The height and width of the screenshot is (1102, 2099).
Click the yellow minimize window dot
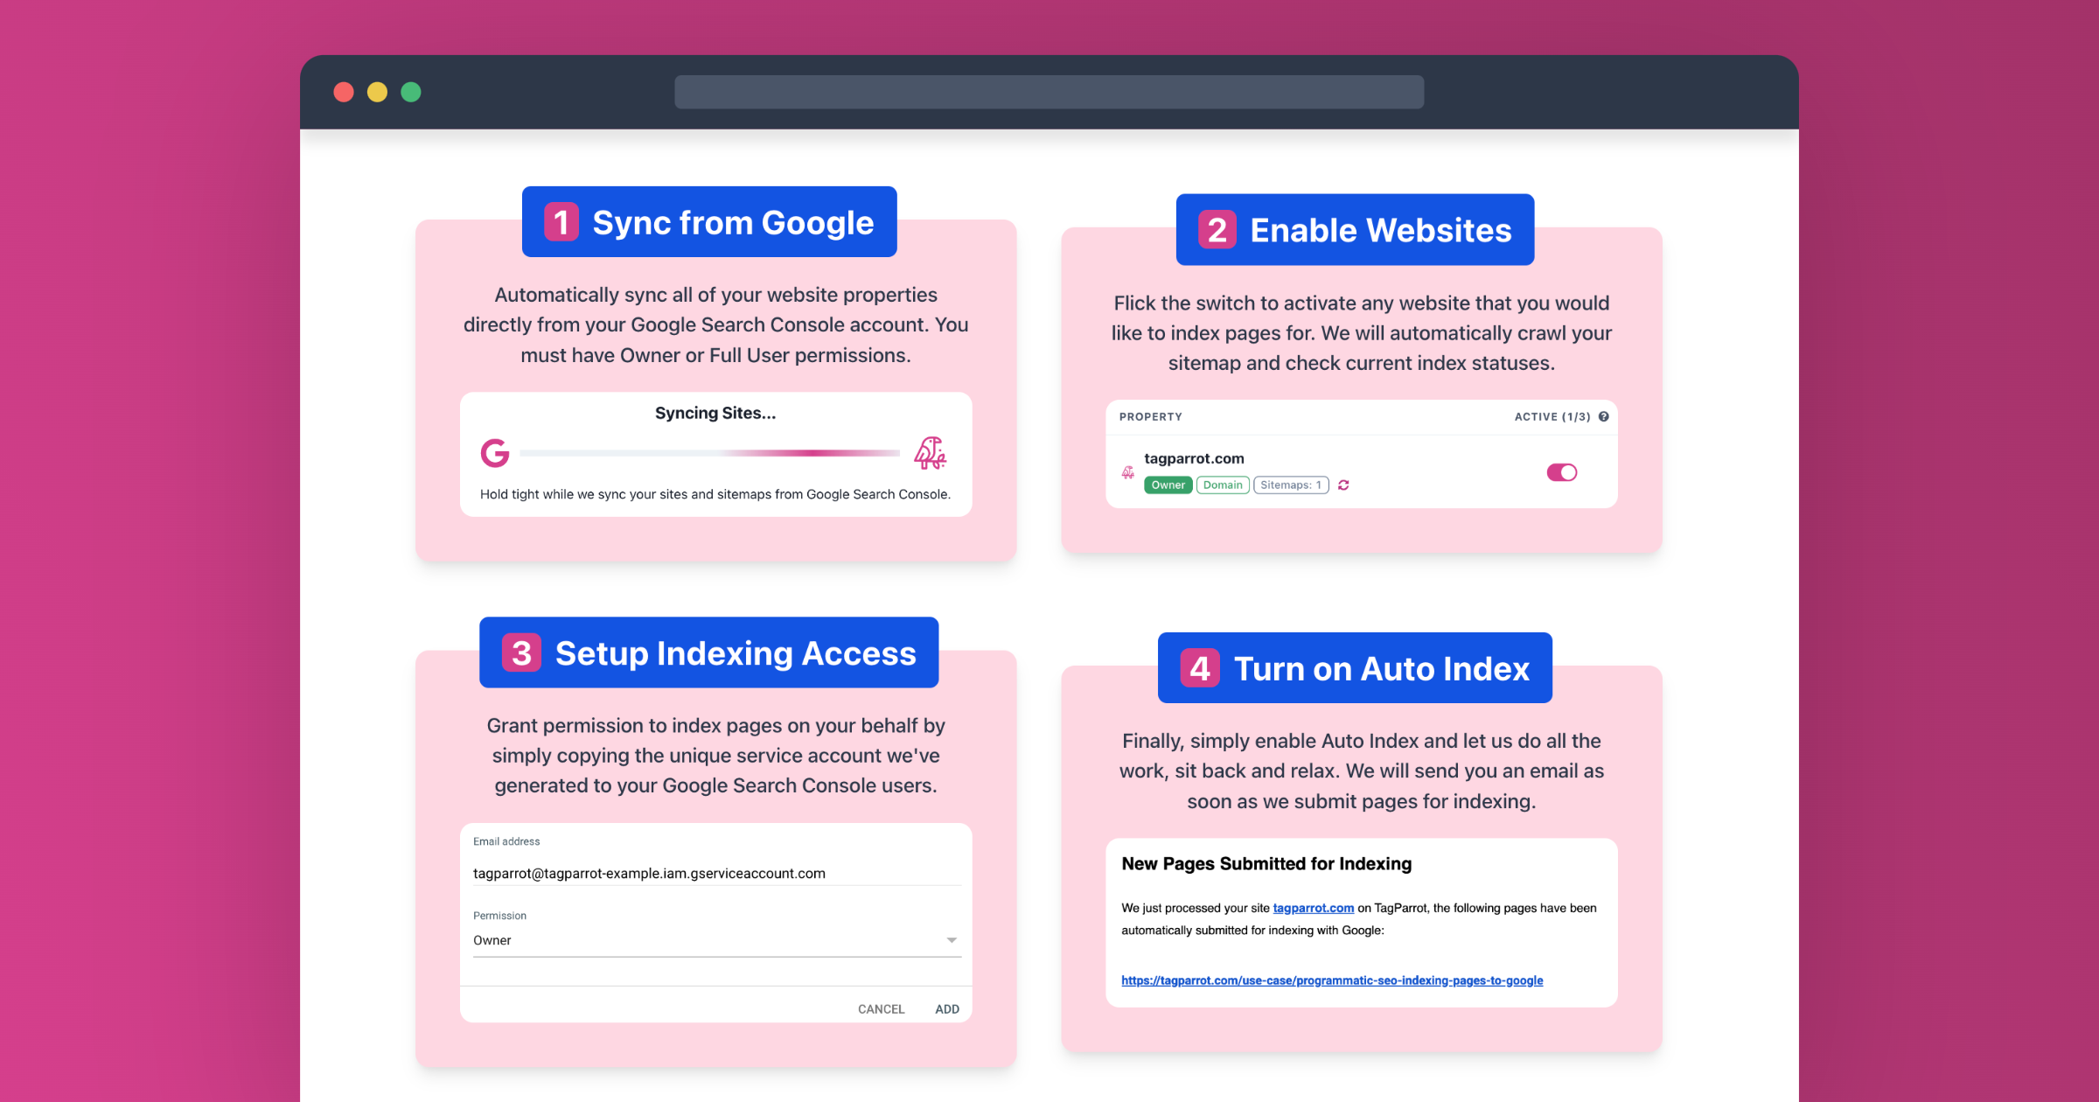[x=377, y=92]
